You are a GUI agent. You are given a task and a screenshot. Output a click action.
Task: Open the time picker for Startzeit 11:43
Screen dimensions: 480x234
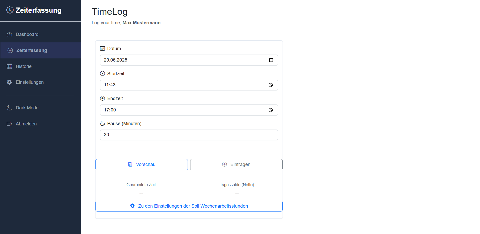[x=271, y=85]
